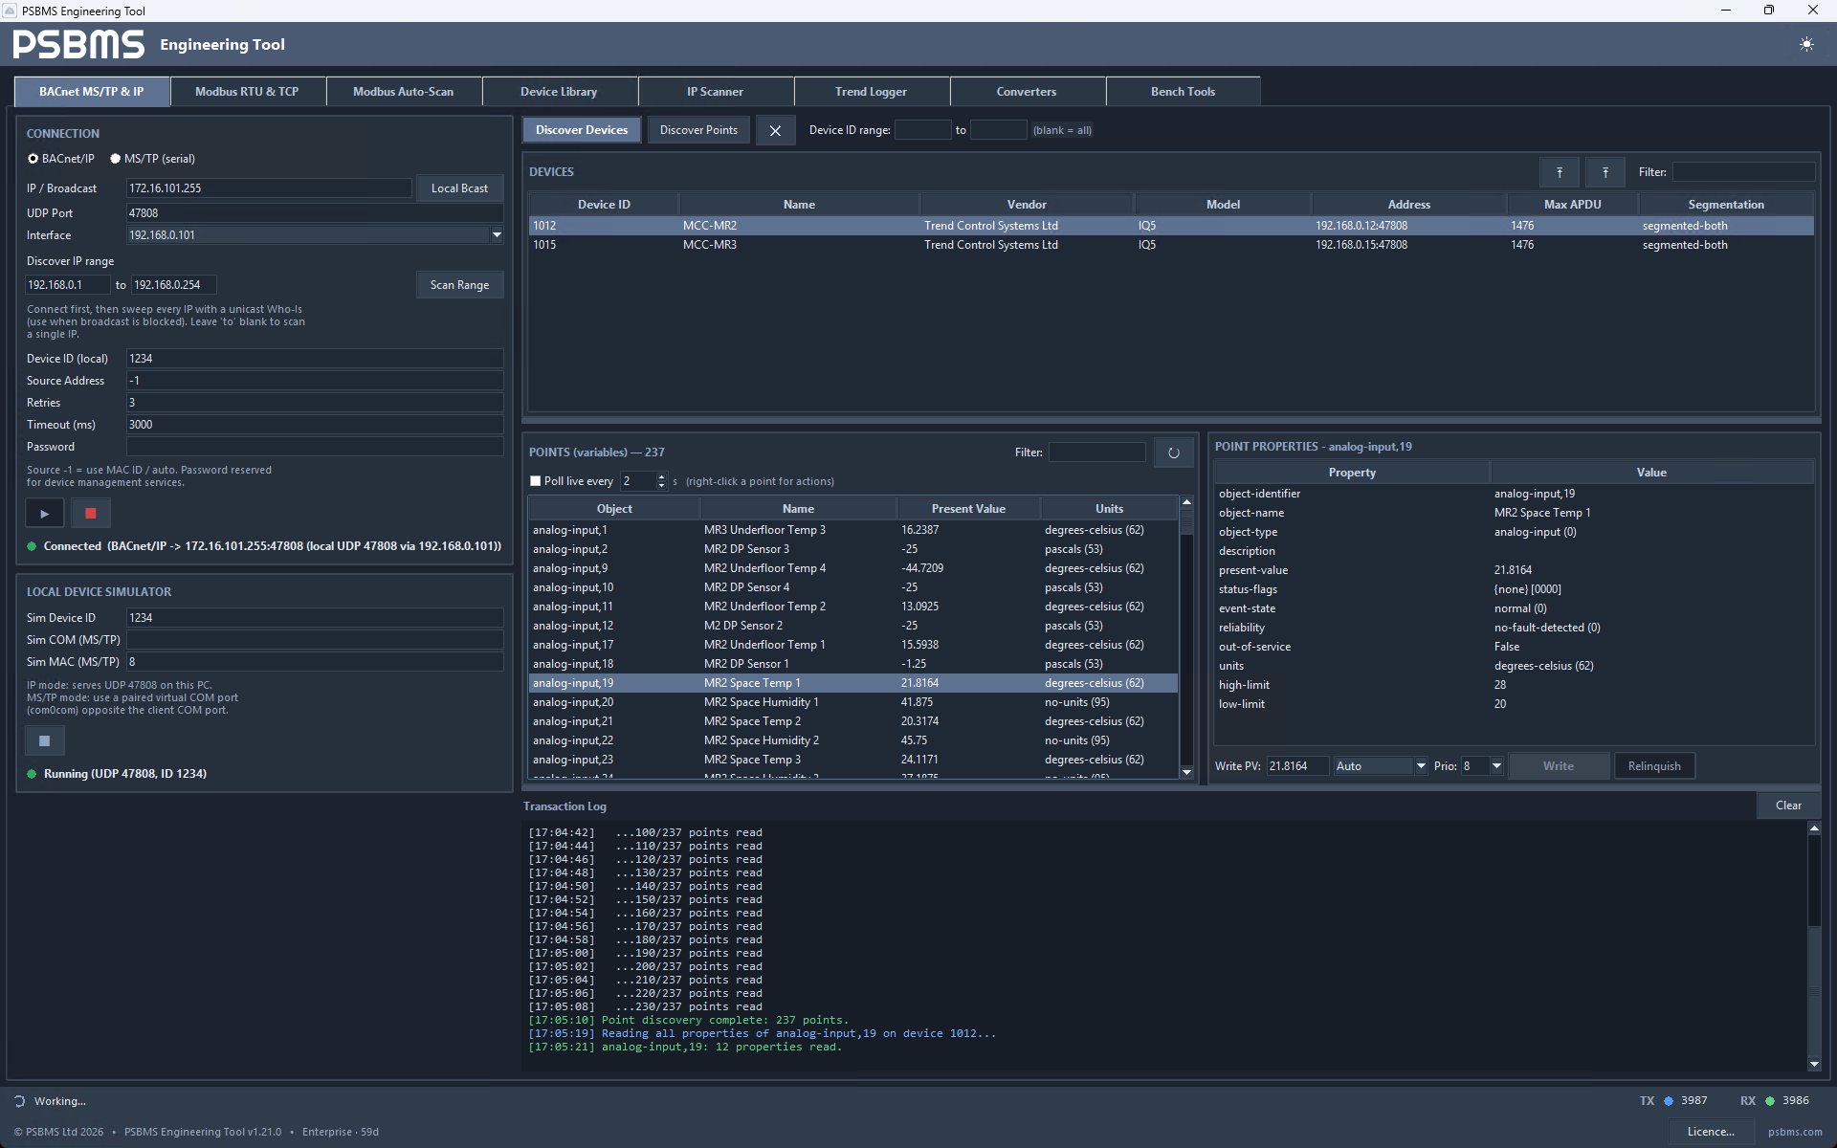Click the Working spinner icon in the status bar
The height and width of the screenshot is (1148, 1837).
coord(20,1101)
